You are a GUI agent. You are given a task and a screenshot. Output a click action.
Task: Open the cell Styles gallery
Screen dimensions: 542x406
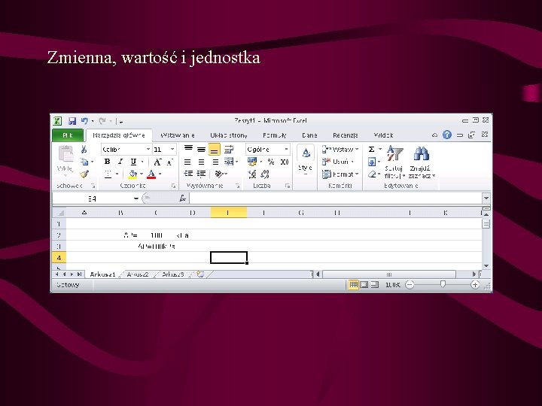pyautogui.click(x=305, y=159)
